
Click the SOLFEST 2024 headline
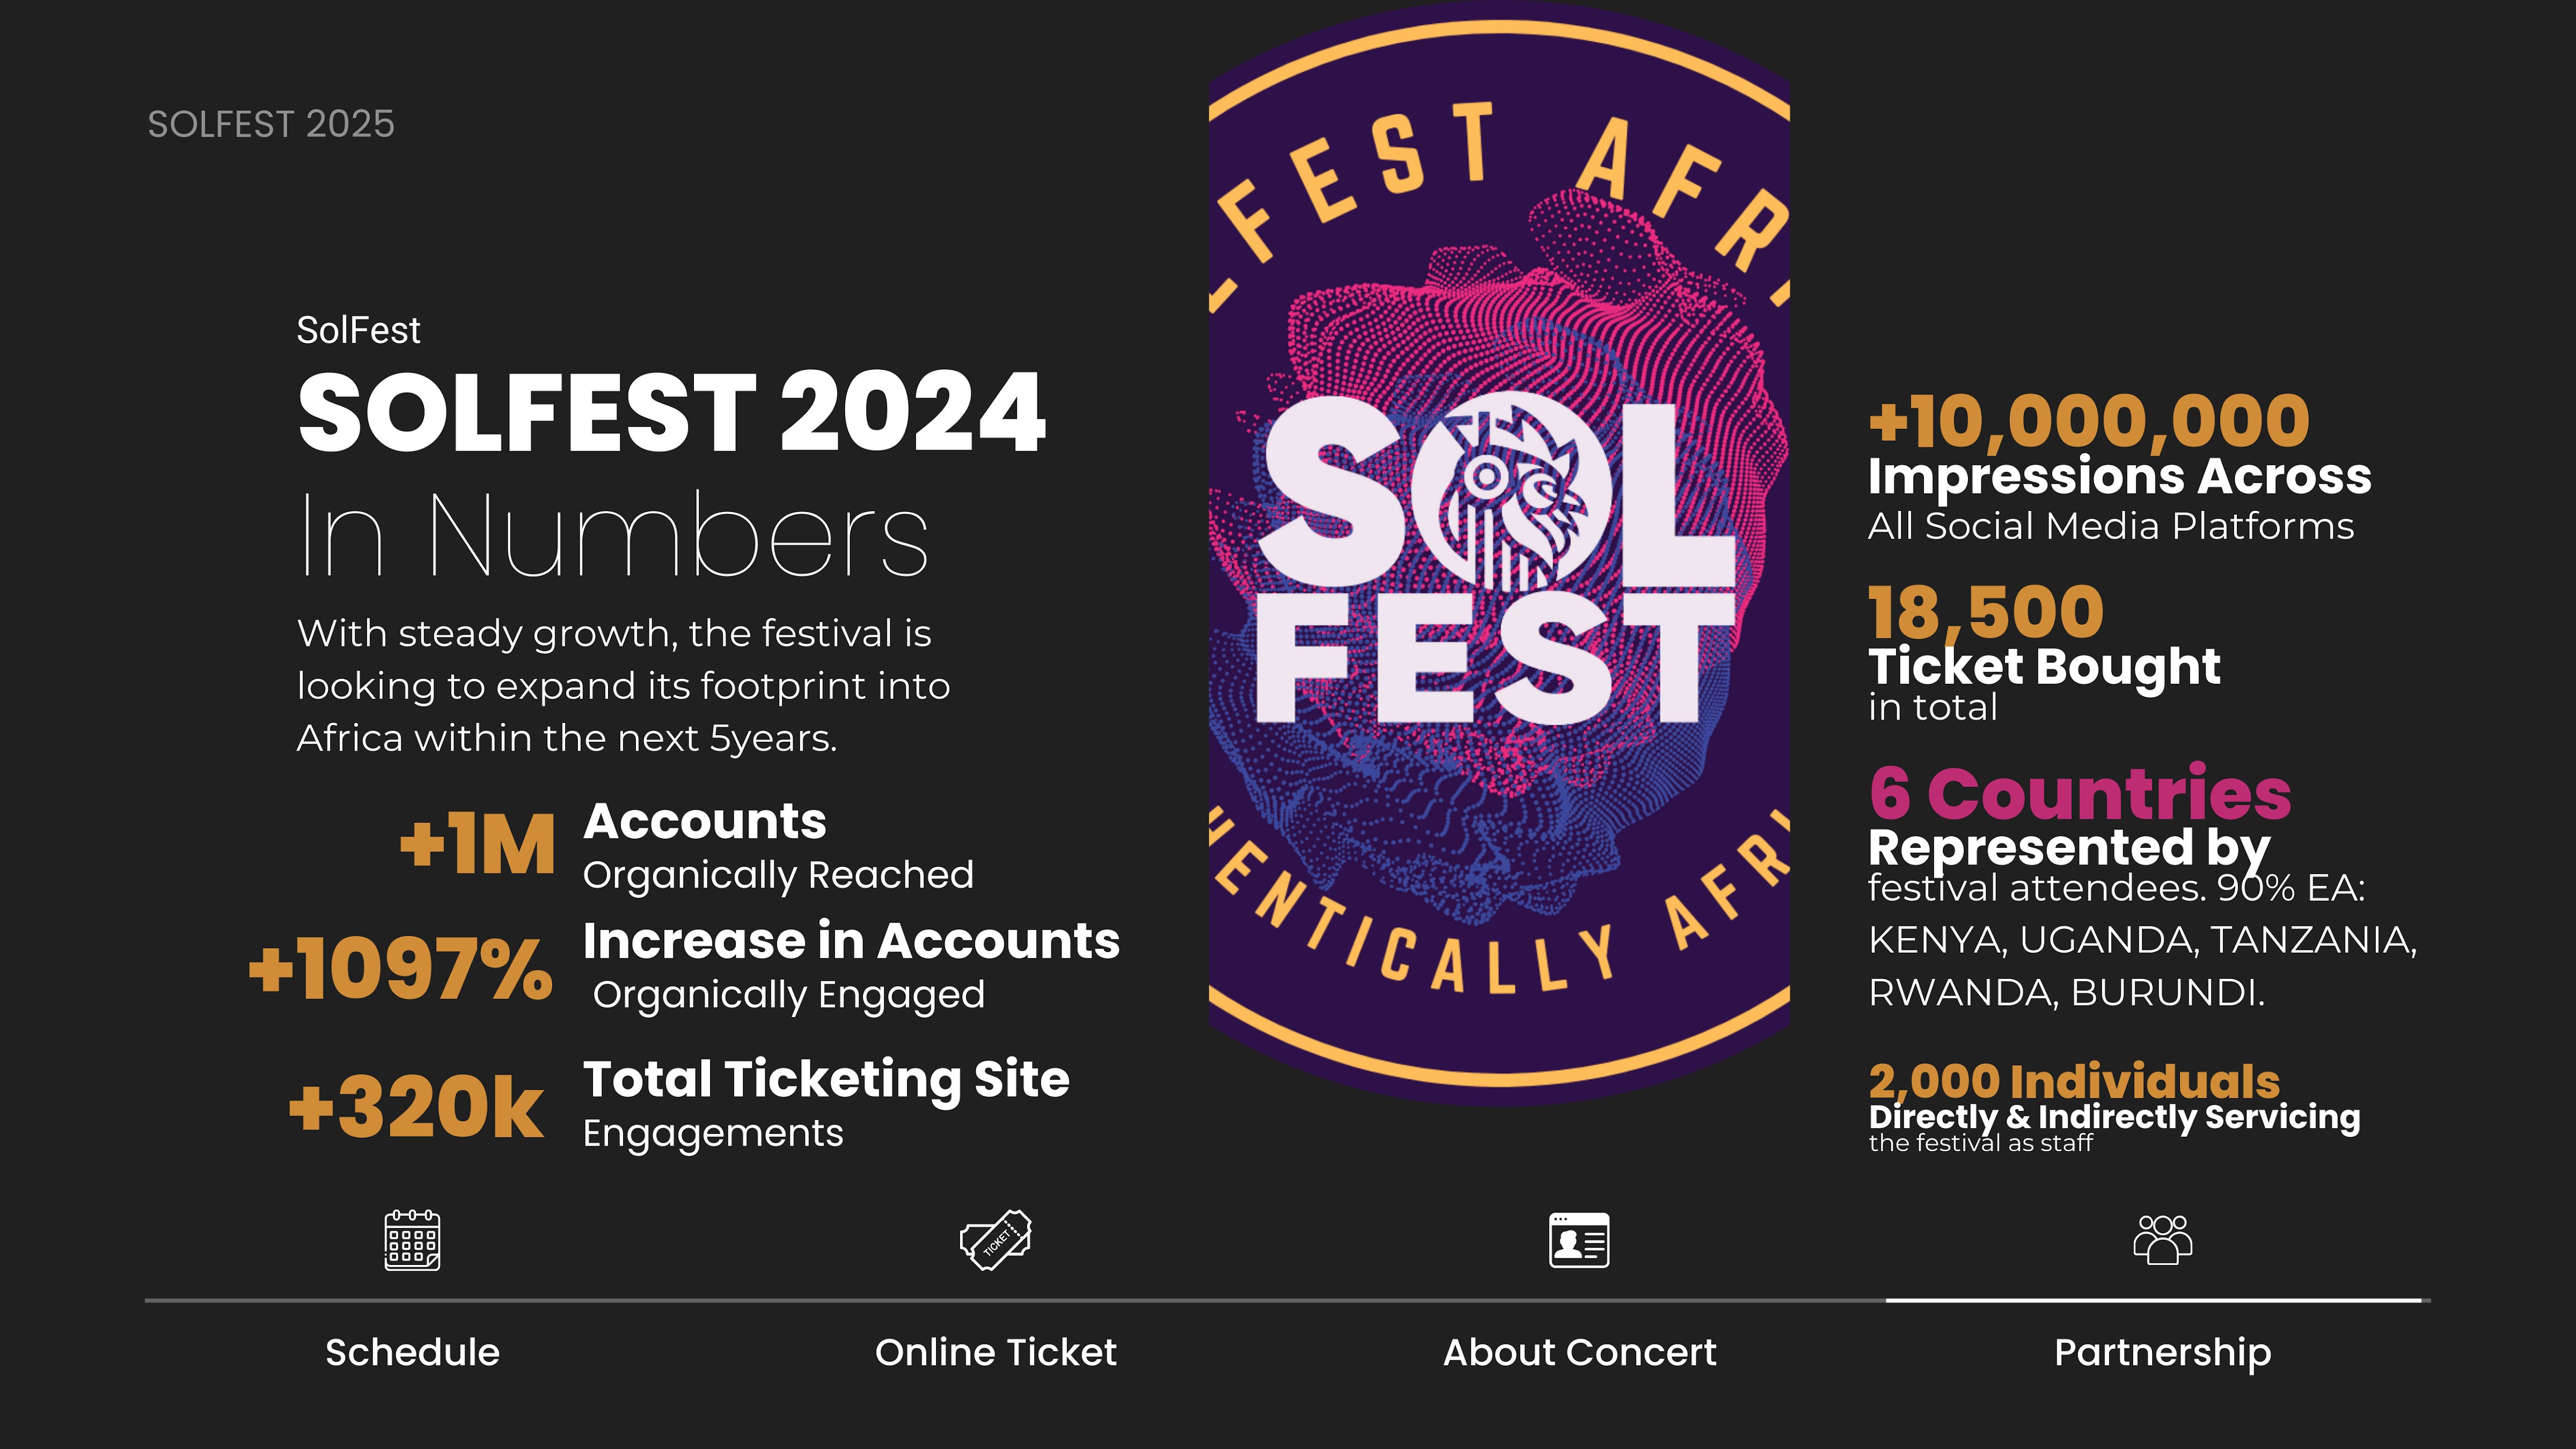(672, 412)
